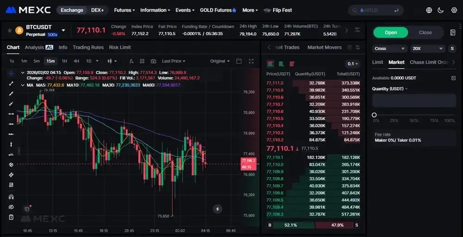Image resolution: width=463 pixels, height=237 pixels.
Task: Open the indicators fx icon
Action: pyautogui.click(x=131, y=61)
